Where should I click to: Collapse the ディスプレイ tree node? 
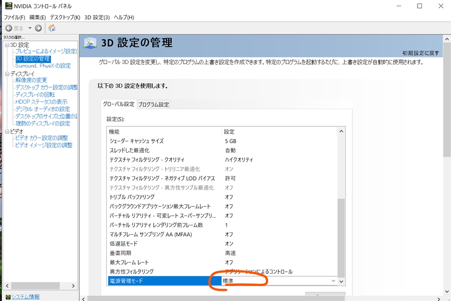7,74
